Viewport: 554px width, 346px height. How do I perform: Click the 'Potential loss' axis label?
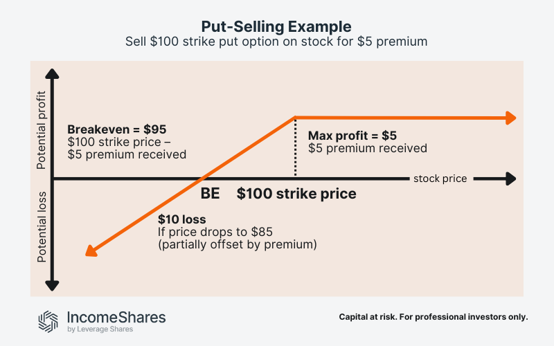(41, 226)
